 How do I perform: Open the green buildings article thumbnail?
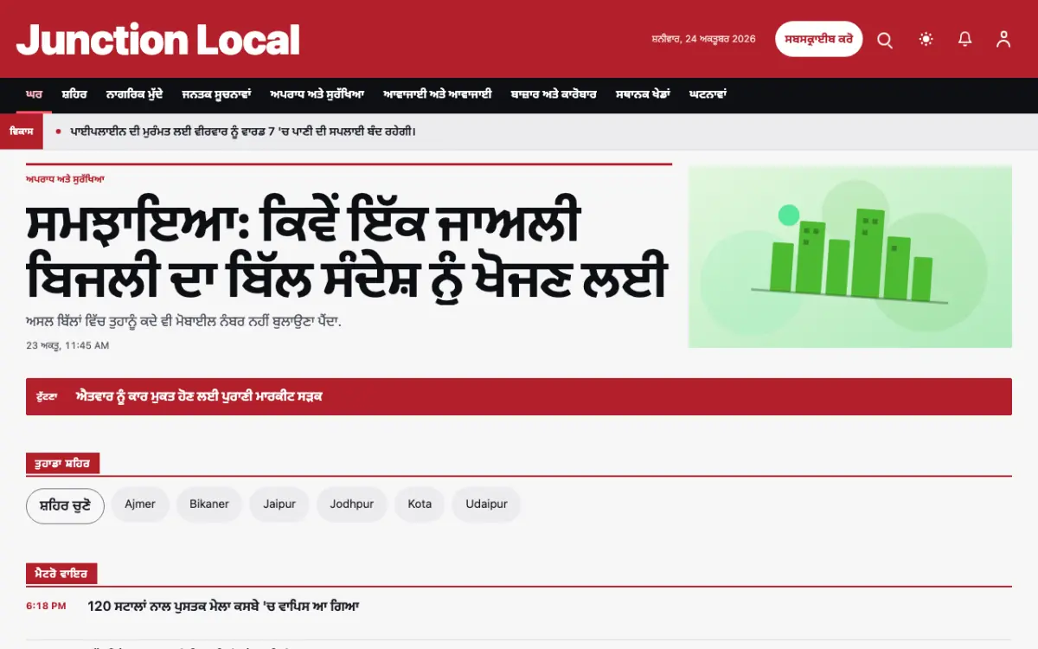850,257
